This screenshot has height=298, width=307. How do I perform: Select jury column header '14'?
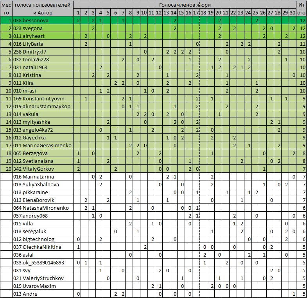[x=174, y=13]
